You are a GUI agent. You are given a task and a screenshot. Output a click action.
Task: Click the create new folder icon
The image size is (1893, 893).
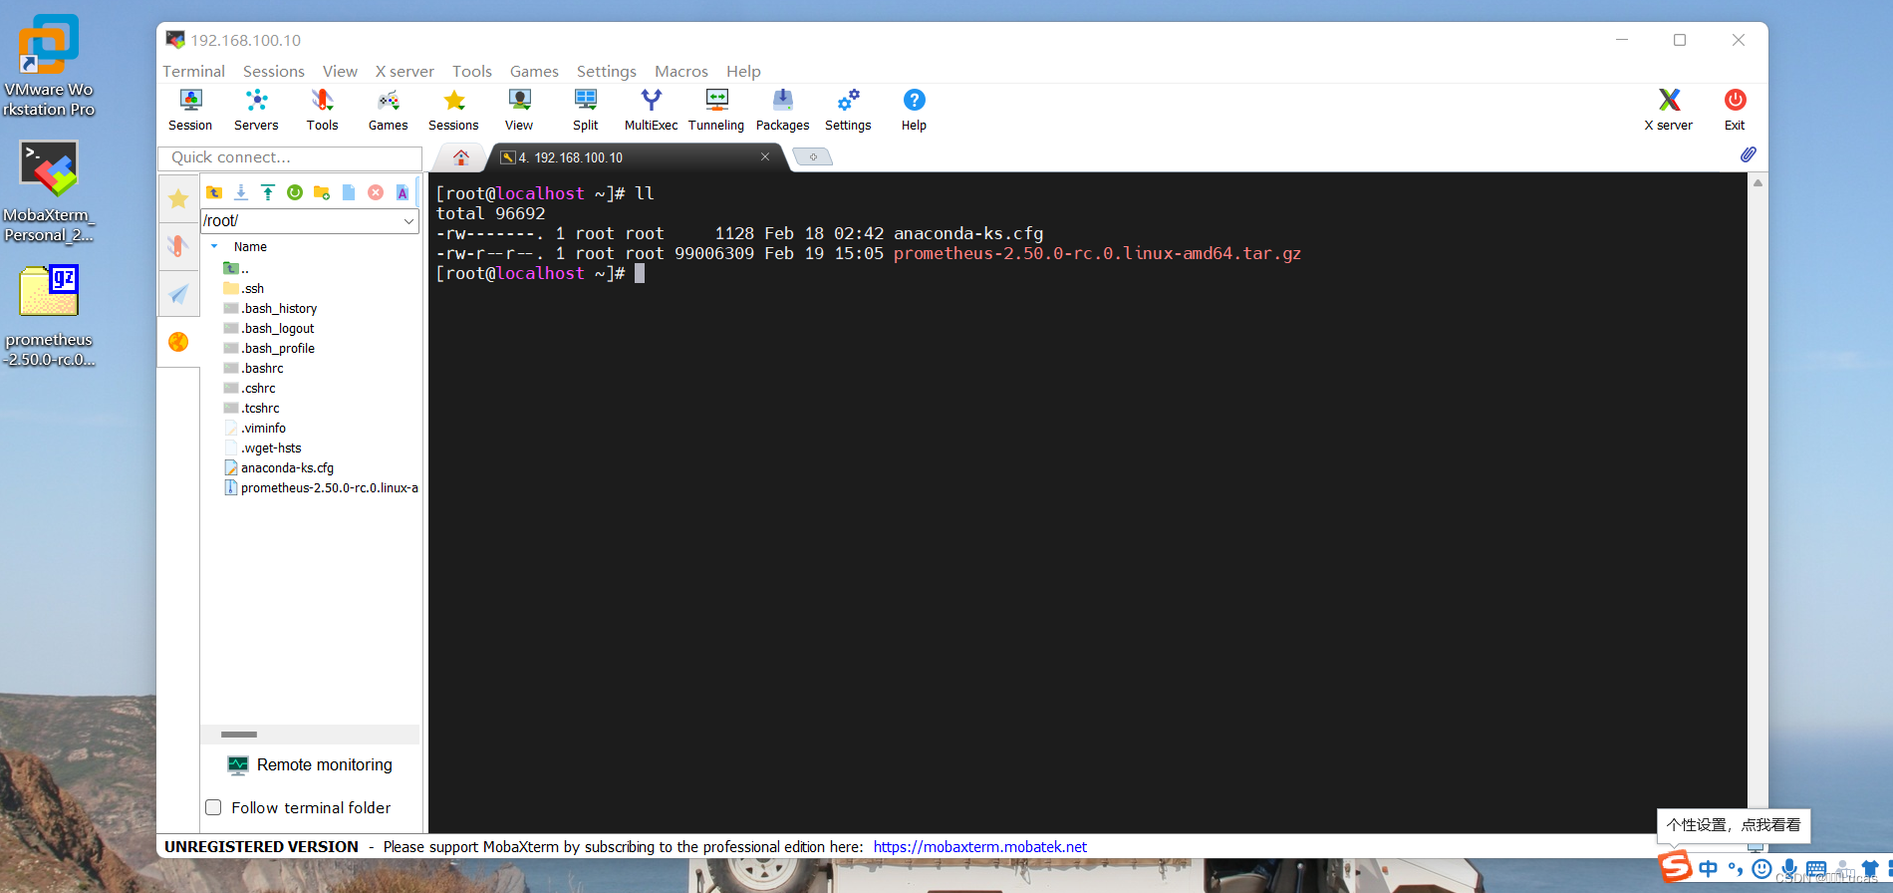(x=322, y=192)
